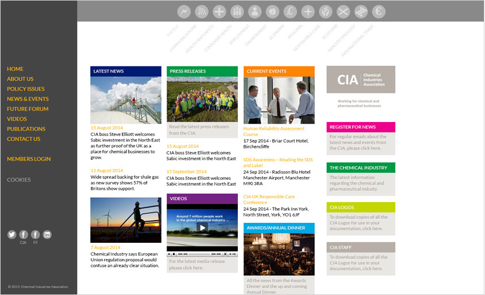485x295 pixels.
Task: Click the PRESS RELEASES header
Action: pyautogui.click(x=202, y=71)
